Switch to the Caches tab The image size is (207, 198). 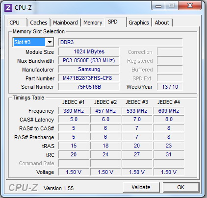39,23
